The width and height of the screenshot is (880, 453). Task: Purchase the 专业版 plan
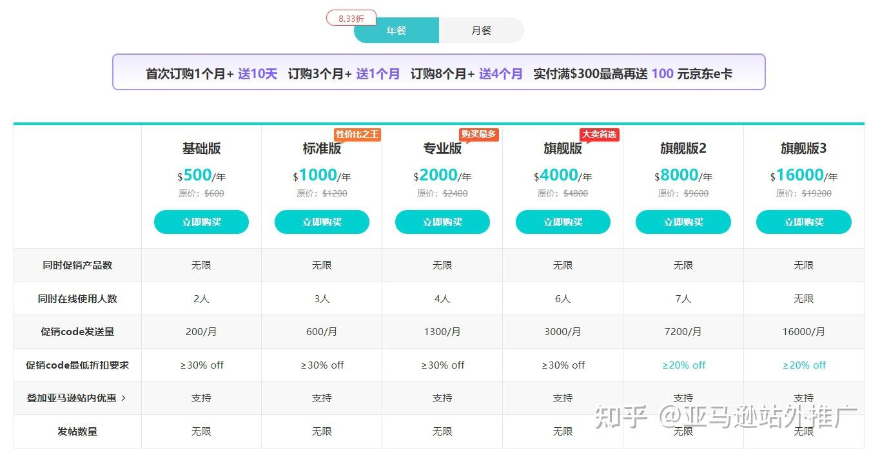[442, 222]
